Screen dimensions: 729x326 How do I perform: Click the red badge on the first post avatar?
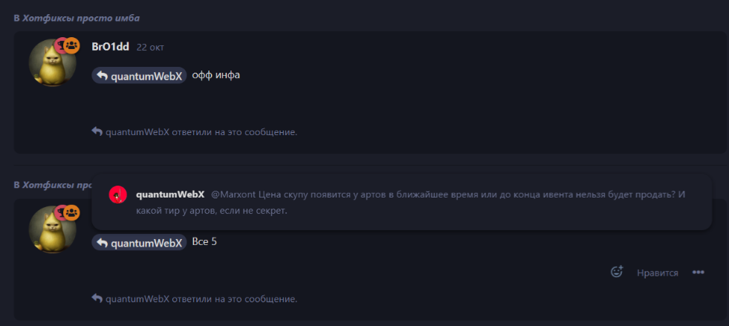pos(60,45)
